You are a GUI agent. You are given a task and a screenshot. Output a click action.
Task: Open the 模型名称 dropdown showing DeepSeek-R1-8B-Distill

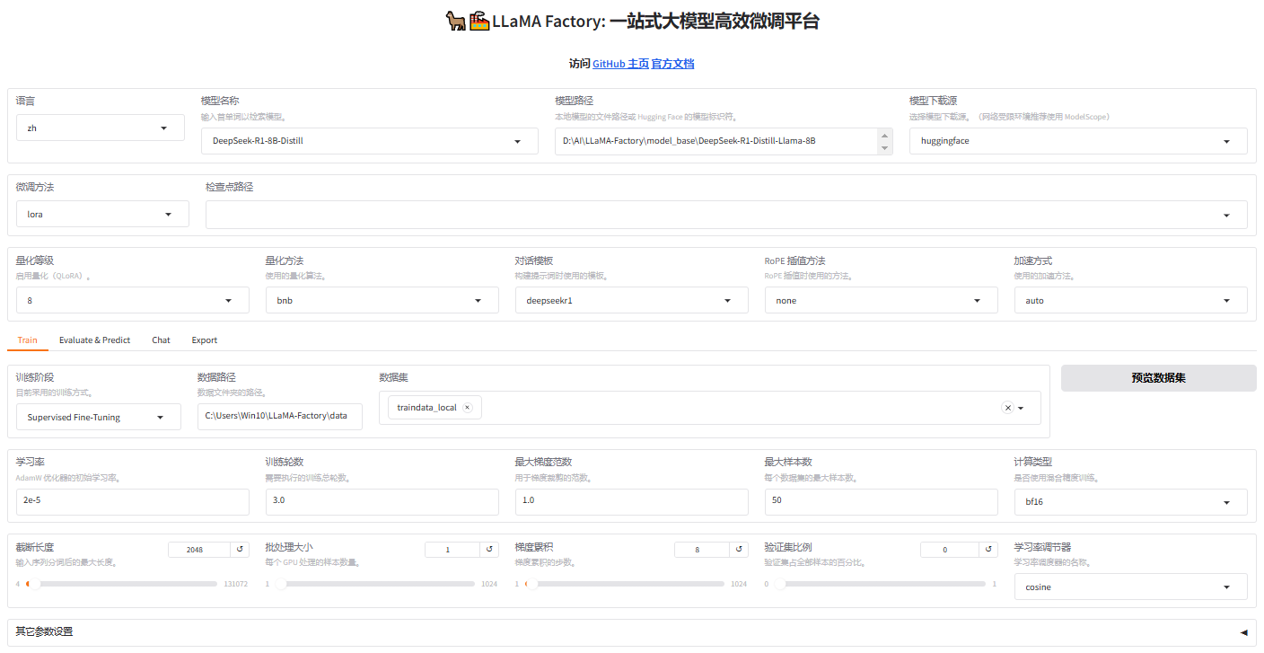click(x=370, y=141)
